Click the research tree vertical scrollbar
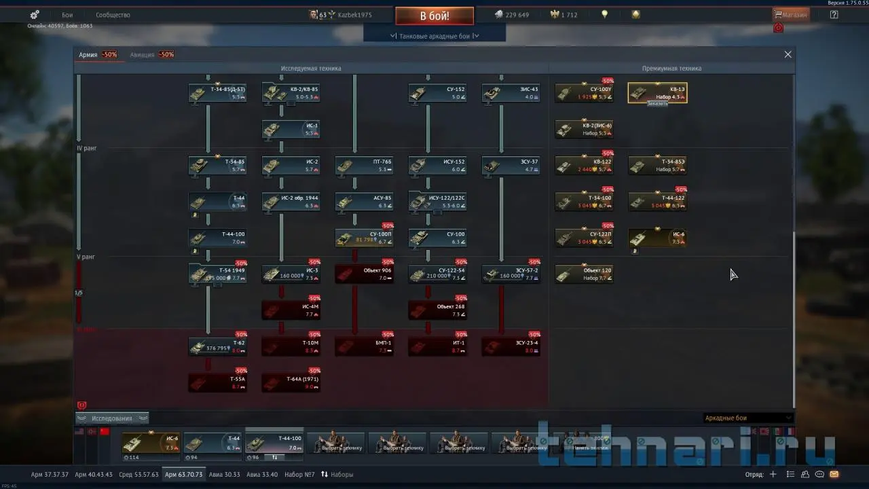 click(x=793, y=319)
